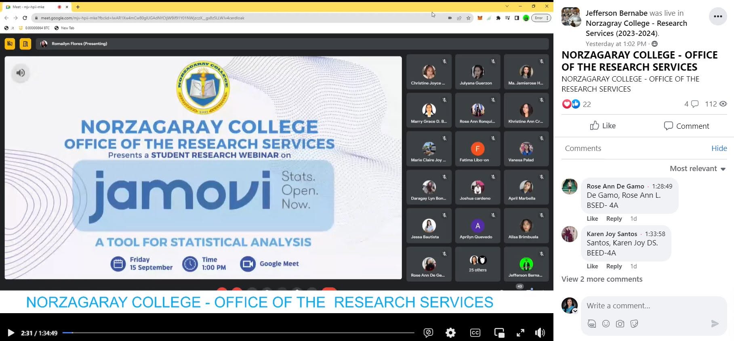
Task: Toggle presentation audio speaker button
Action: [21, 73]
